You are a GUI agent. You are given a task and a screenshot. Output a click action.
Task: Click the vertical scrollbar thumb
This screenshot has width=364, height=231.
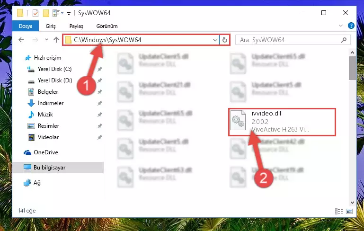[x=352, y=68]
